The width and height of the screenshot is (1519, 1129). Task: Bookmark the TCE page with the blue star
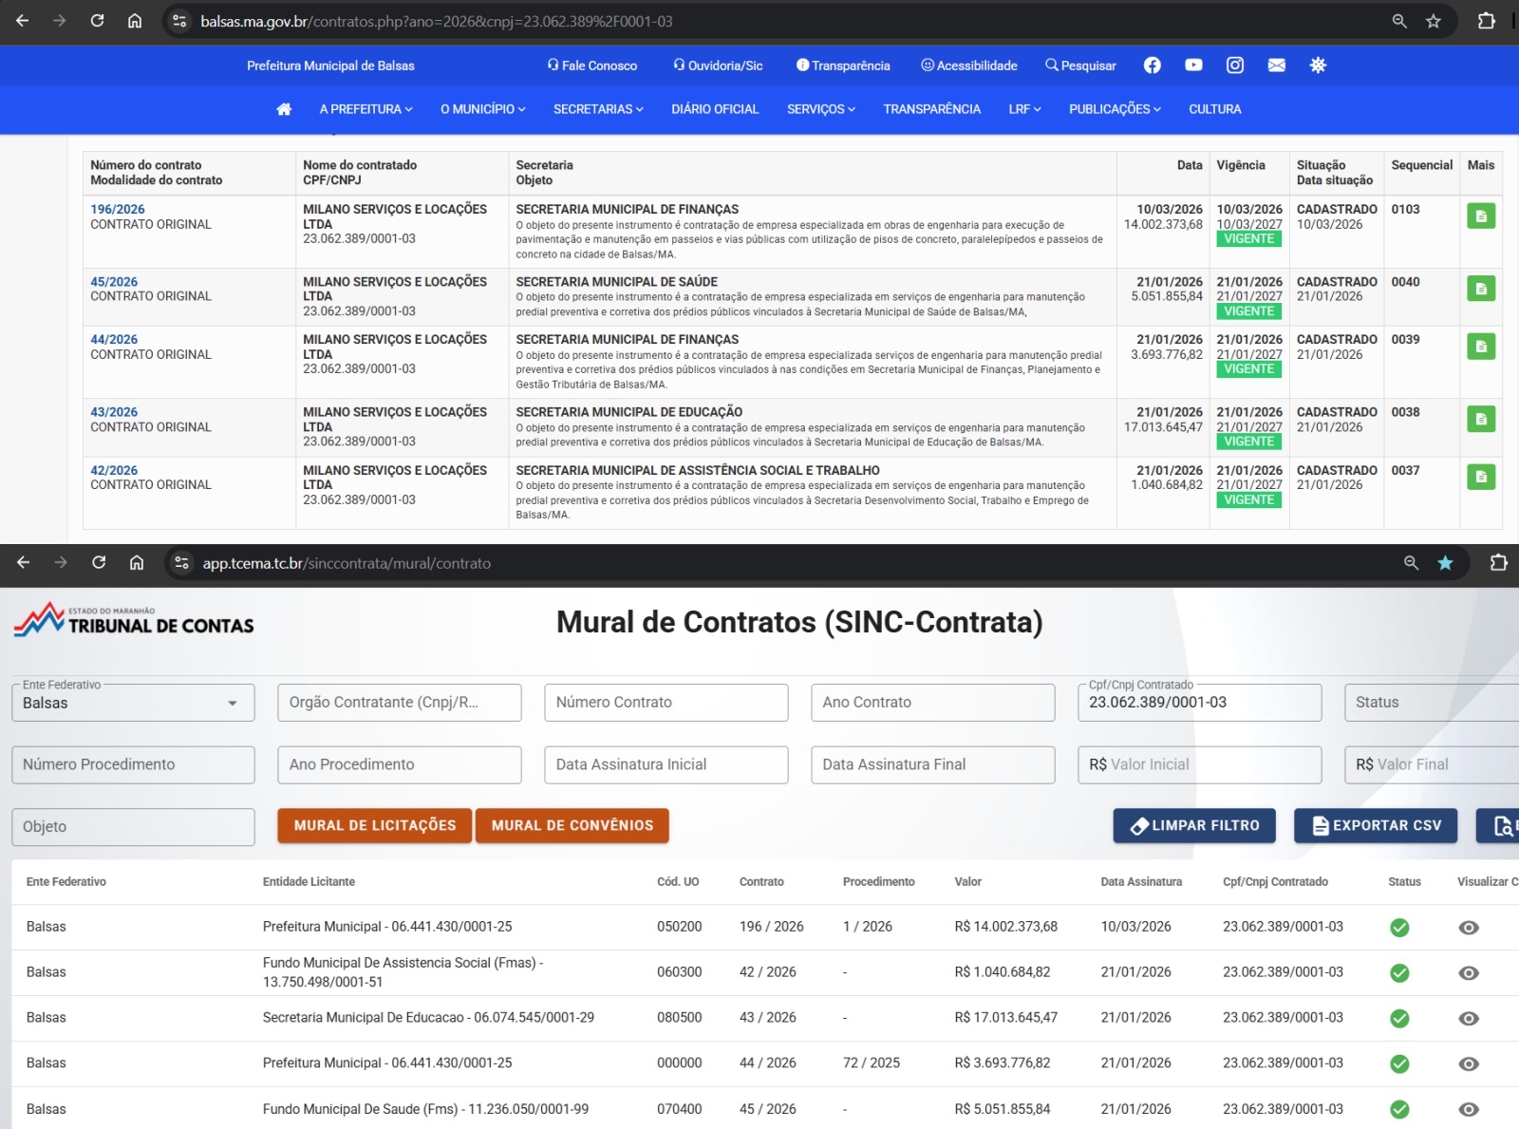[x=1445, y=563]
